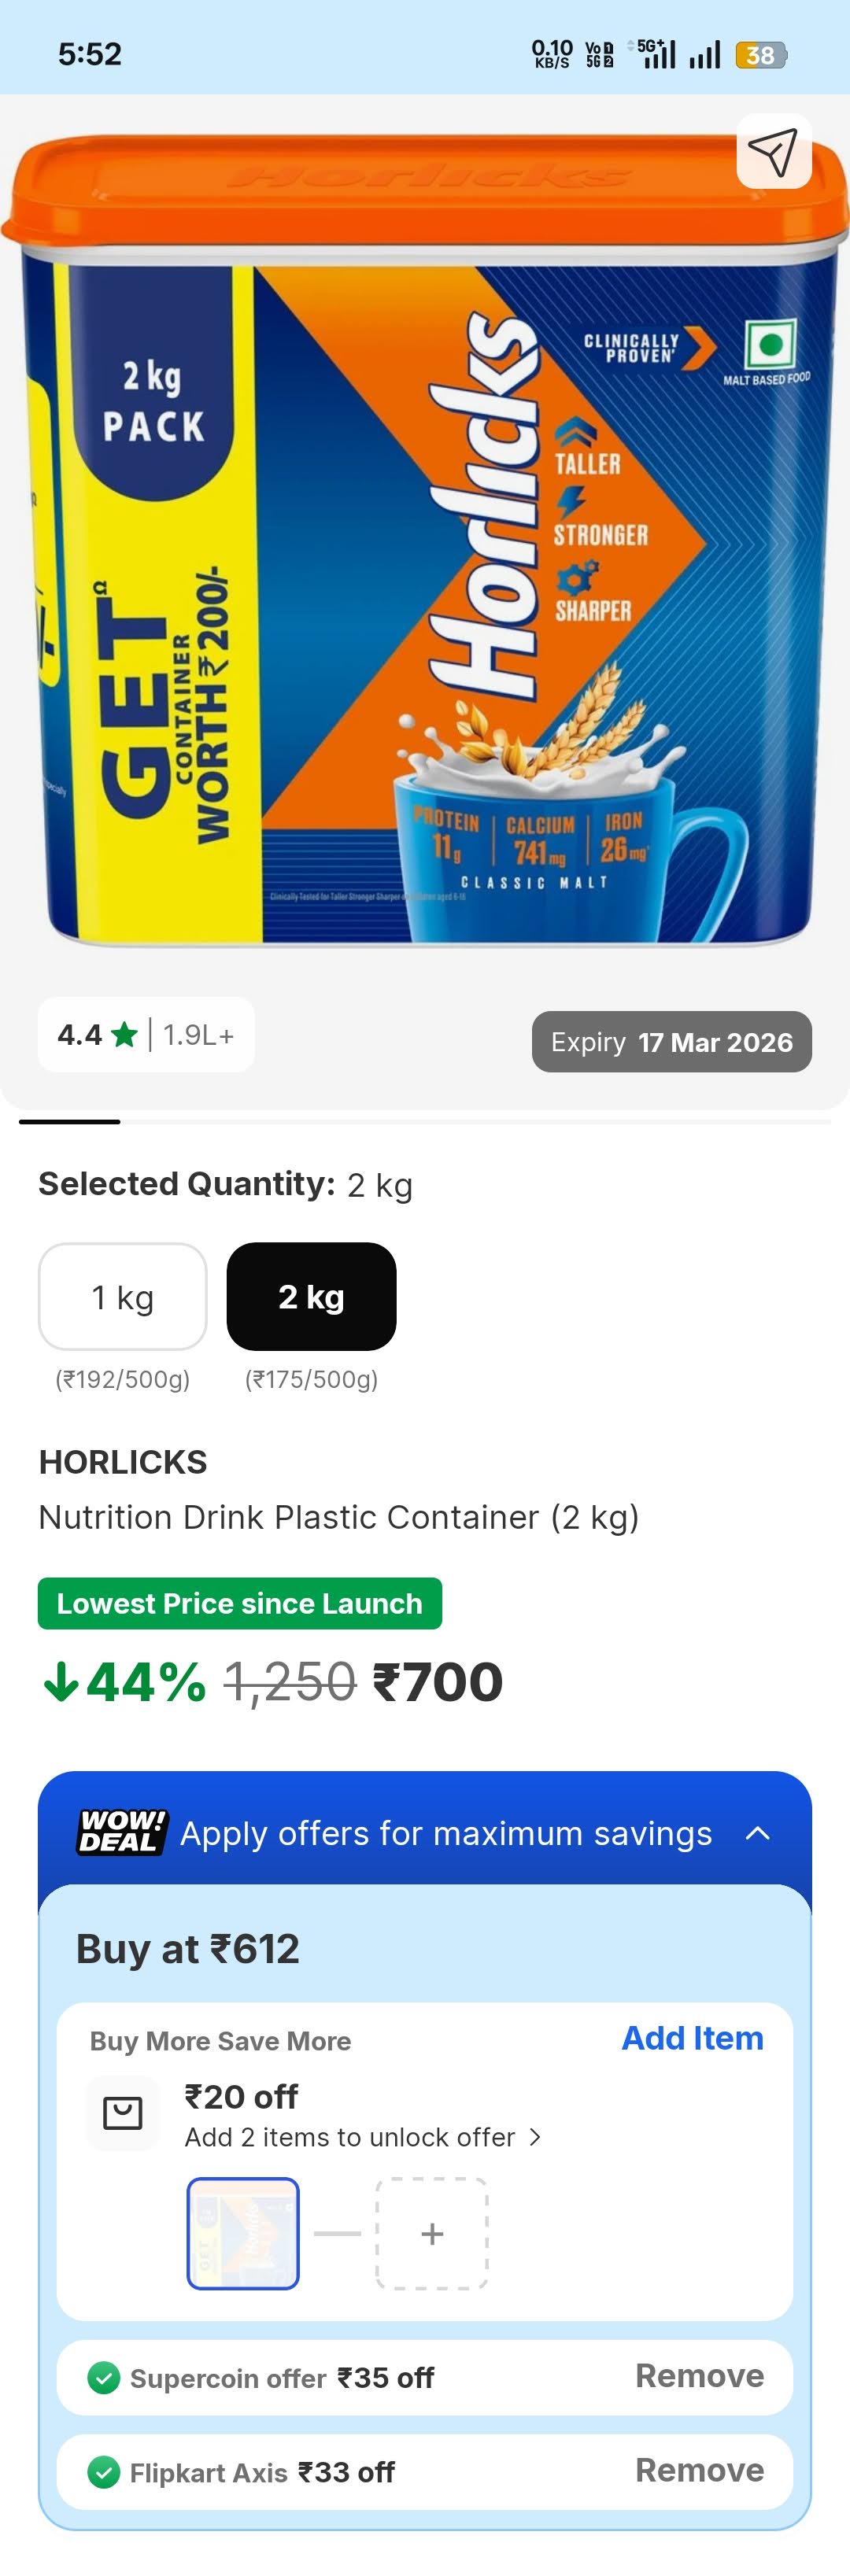Remove the Supercoin offer
This screenshot has width=850, height=2576.
click(700, 2377)
